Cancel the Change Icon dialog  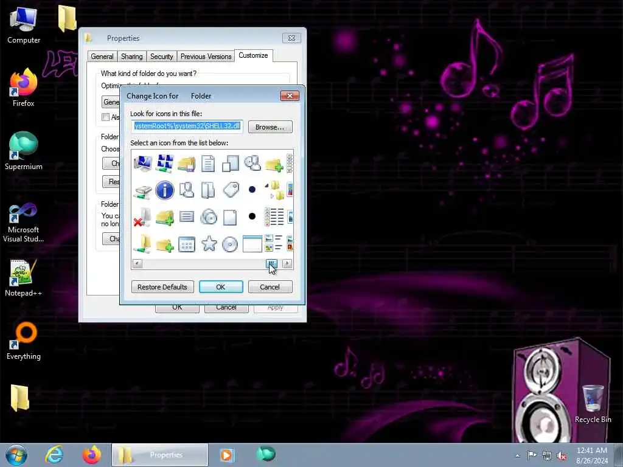270,287
